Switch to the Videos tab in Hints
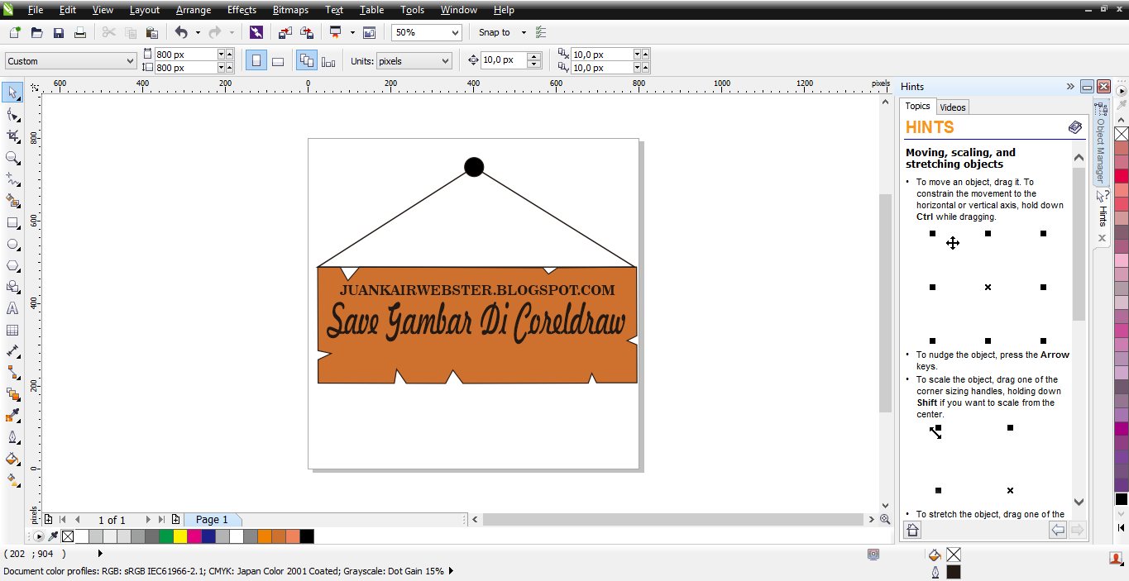1129x581 pixels. pos(952,107)
